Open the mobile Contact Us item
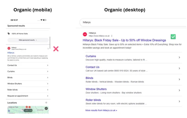The width and height of the screenshot is (187, 118). [28, 65]
